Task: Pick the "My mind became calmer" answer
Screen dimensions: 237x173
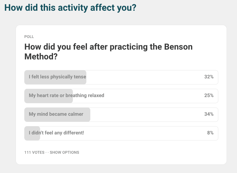Action: pyautogui.click(x=121, y=115)
